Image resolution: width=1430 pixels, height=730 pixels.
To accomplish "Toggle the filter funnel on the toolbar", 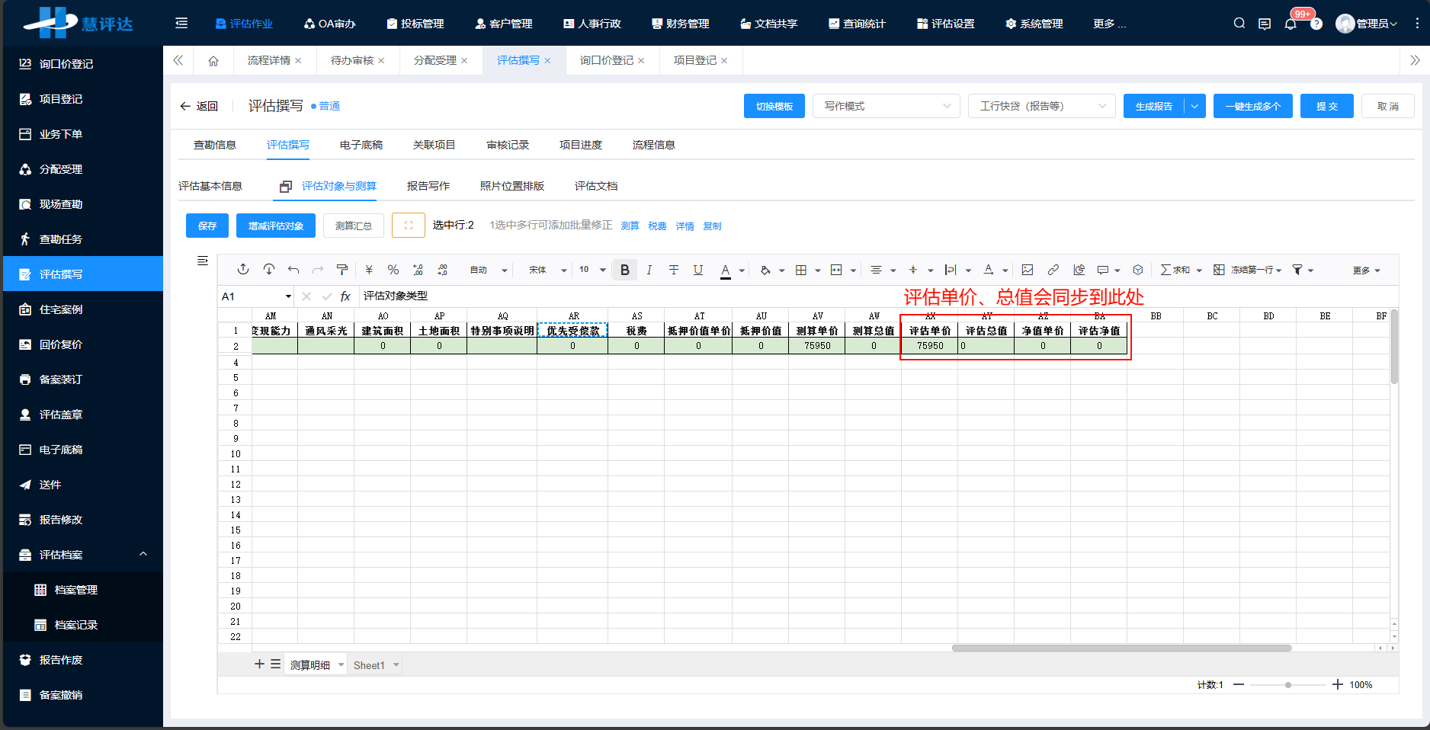I will coord(1297,270).
